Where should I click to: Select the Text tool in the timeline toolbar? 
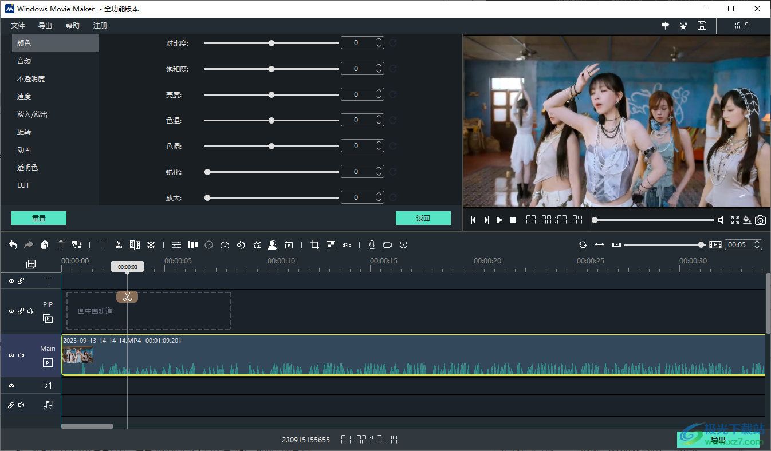(x=103, y=244)
